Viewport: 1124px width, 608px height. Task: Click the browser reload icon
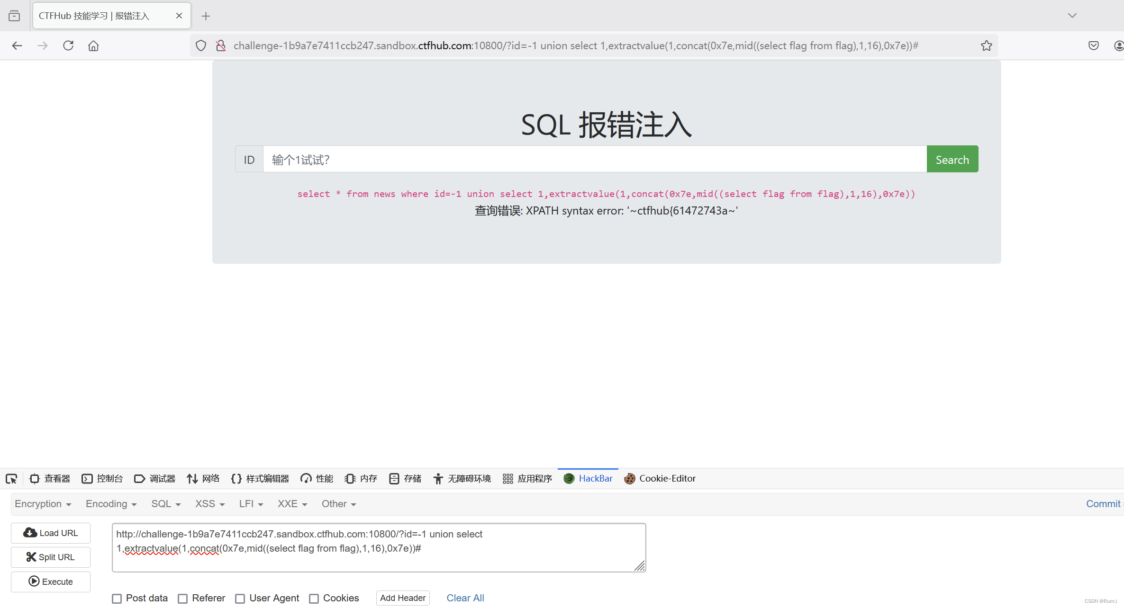click(68, 45)
